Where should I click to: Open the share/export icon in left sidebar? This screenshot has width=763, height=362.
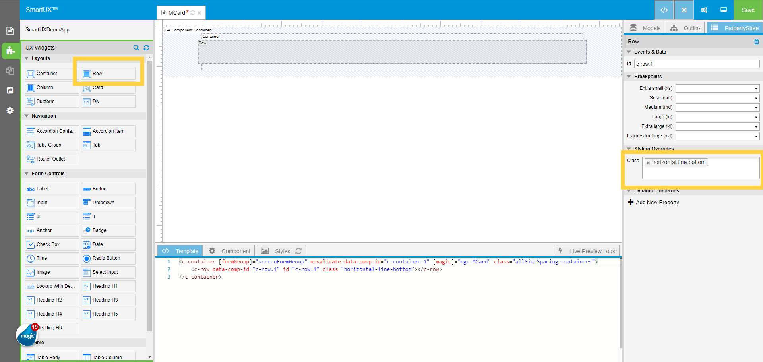(10, 91)
